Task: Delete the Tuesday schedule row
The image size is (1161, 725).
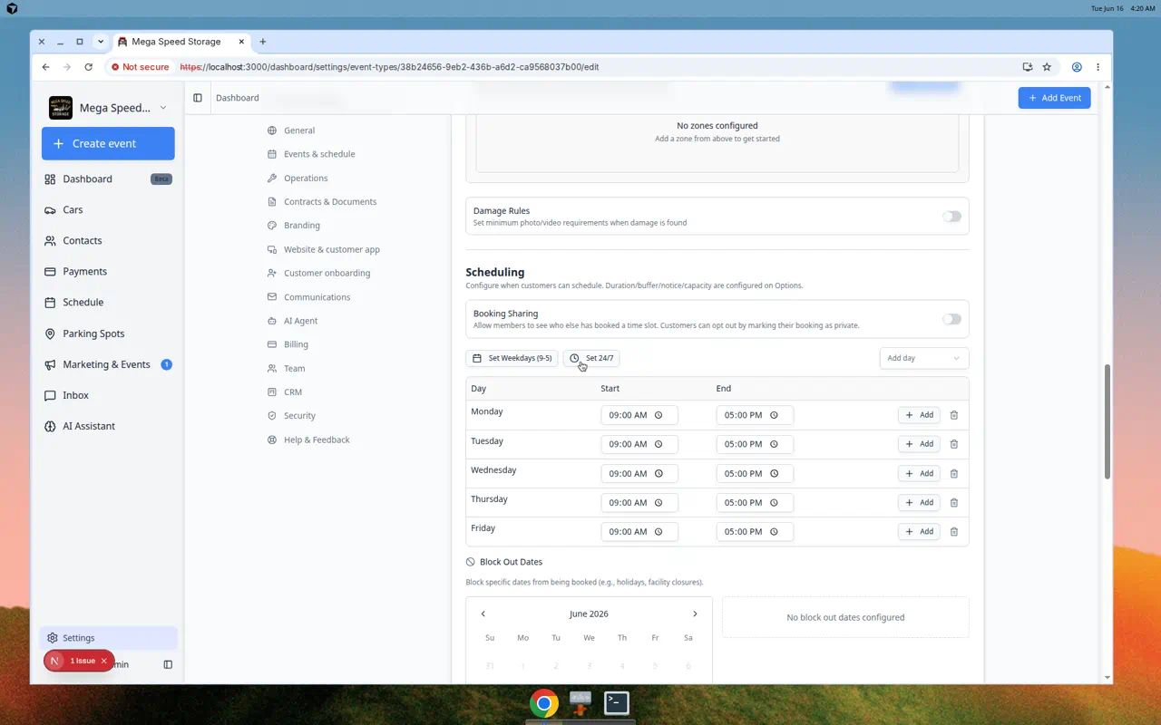Action: click(953, 444)
